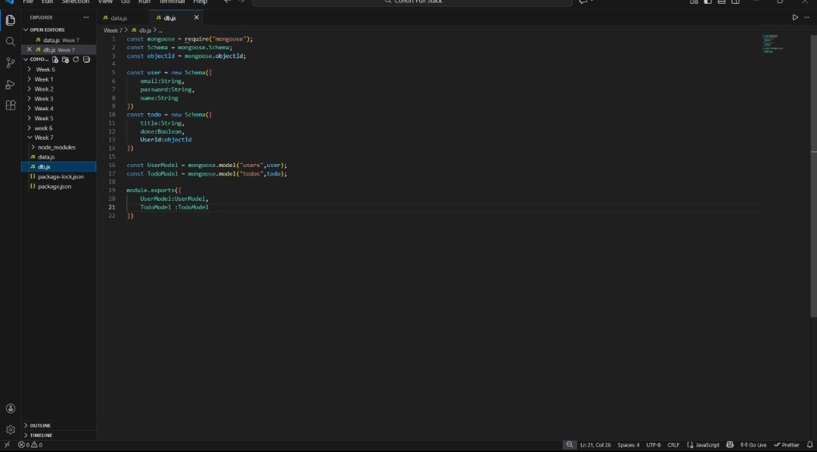Open Copilot status icon in status bar
Viewport: 817px width, 452px height.
[730, 444]
